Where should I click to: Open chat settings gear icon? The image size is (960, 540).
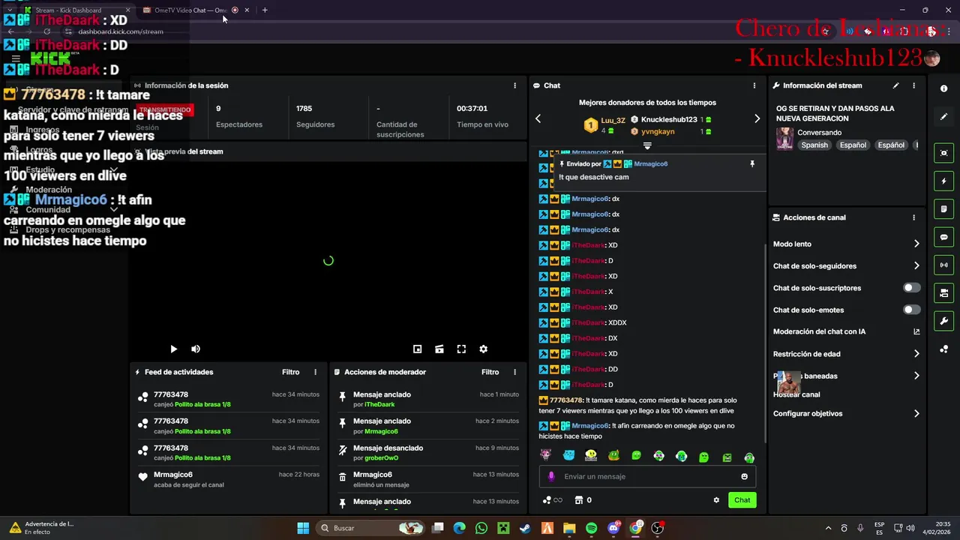(716, 500)
